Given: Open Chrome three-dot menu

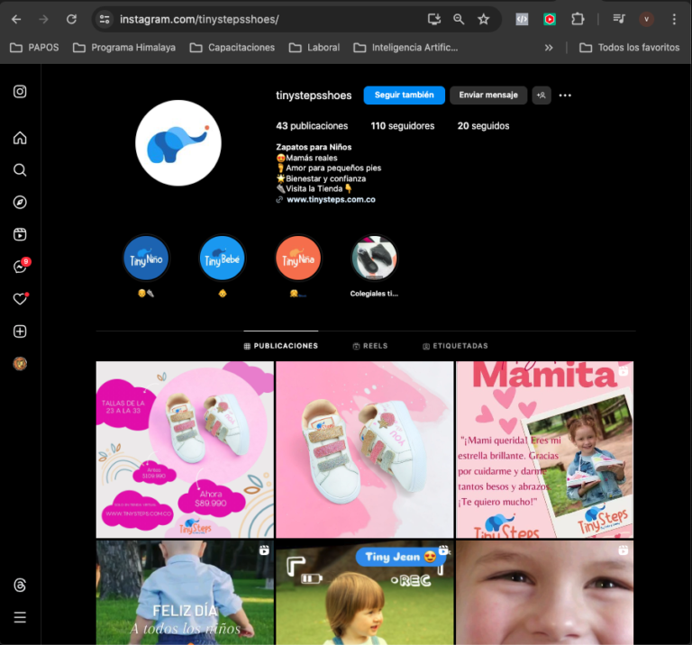Looking at the screenshot, I should [674, 19].
